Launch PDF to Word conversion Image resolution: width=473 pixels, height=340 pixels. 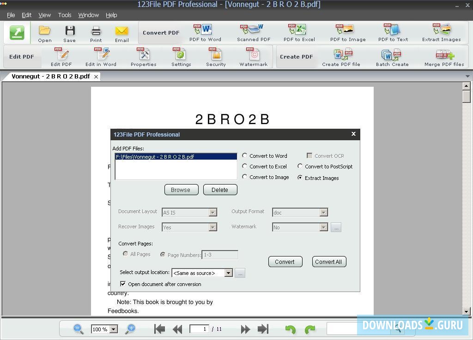pos(205,33)
